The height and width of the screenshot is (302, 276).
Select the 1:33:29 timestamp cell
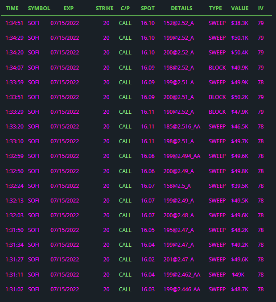14,112
